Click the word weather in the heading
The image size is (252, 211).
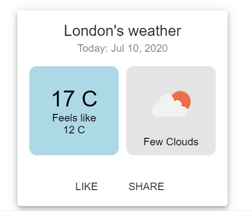pos(155,31)
